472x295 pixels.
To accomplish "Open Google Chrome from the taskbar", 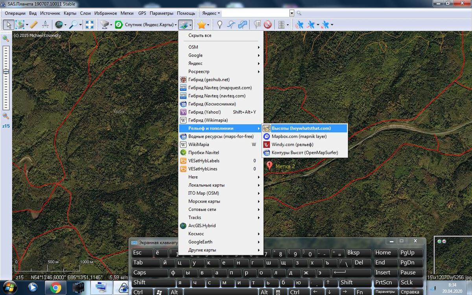I will click(55, 288).
